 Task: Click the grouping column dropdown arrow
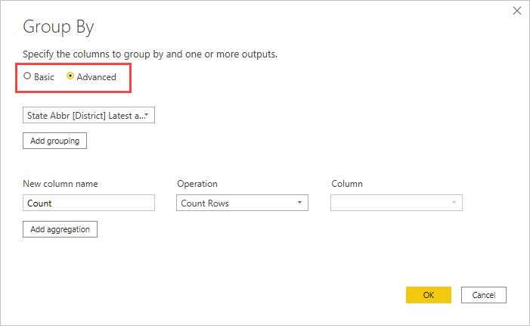pos(148,115)
